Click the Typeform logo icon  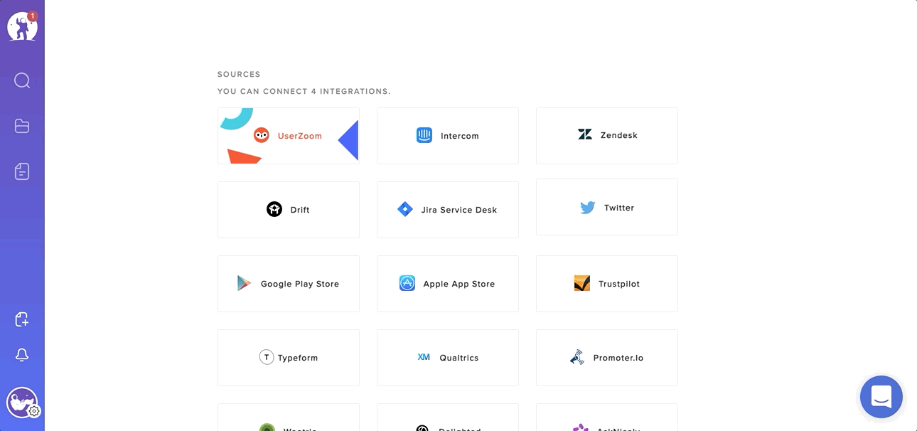267,357
